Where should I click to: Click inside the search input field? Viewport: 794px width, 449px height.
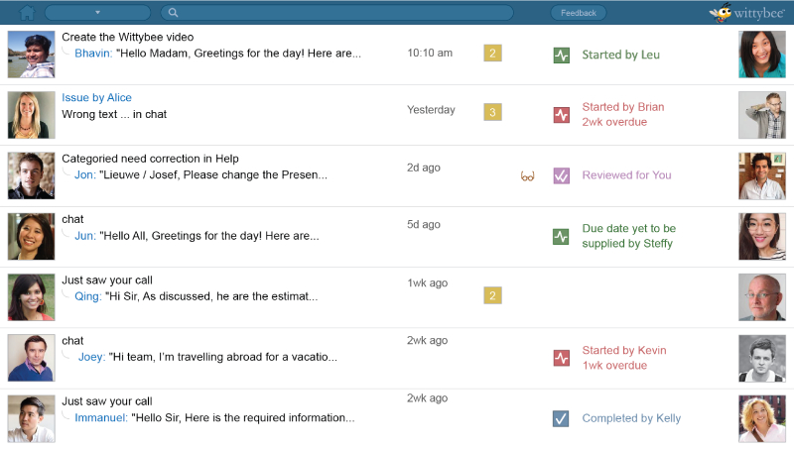tap(336, 13)
